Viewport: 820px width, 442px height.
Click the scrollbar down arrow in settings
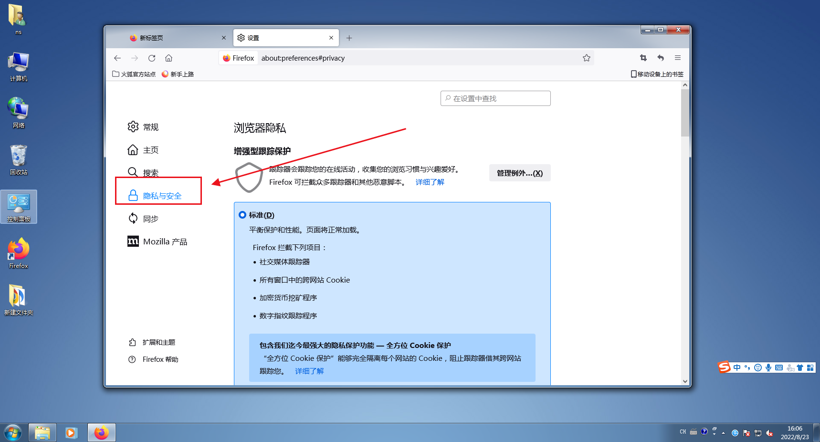point(685,381)
